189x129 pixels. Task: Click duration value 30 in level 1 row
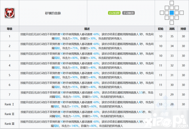[x=183, y=36]
